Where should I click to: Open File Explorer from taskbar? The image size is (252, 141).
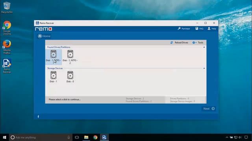coord(86,137)
